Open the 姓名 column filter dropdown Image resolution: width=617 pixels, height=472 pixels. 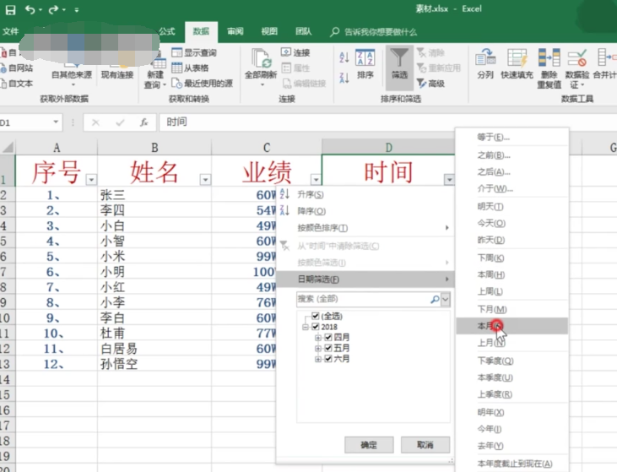click(x=204, y=180)
